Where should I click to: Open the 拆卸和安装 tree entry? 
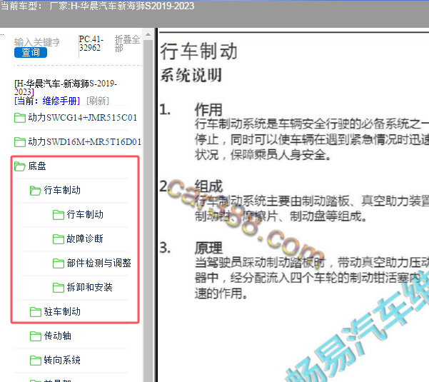click(x=89, y=287)
